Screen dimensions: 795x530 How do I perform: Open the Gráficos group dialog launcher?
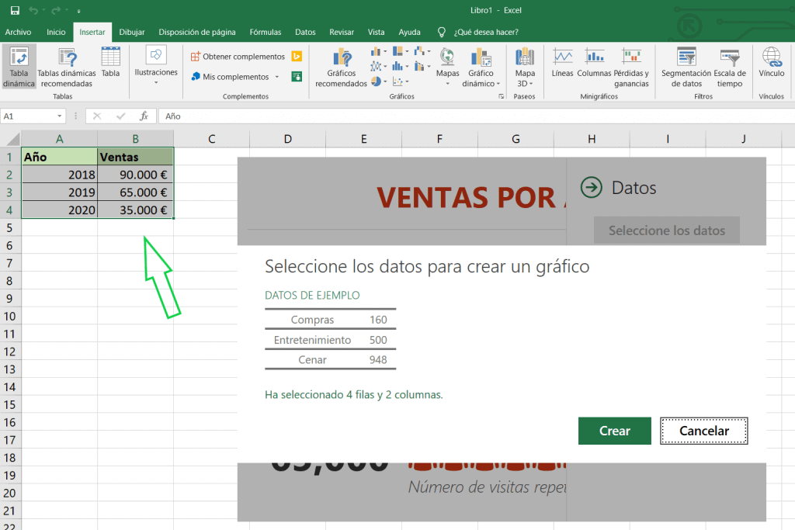tap(501, 96)
